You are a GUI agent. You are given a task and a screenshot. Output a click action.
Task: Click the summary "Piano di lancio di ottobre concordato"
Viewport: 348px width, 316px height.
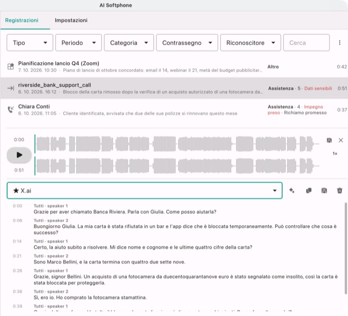click(x=163, y=70)
